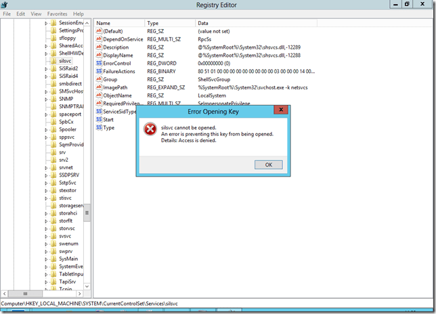Screen dimensions: 436x314
Task: Sort by the Data column header
Action: (256, 23)
